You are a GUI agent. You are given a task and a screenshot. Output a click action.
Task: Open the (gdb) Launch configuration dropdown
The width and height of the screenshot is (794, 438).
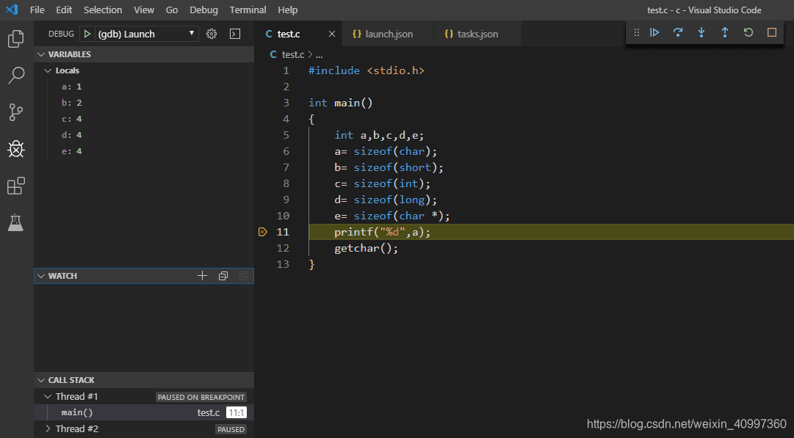coord(146,34)
